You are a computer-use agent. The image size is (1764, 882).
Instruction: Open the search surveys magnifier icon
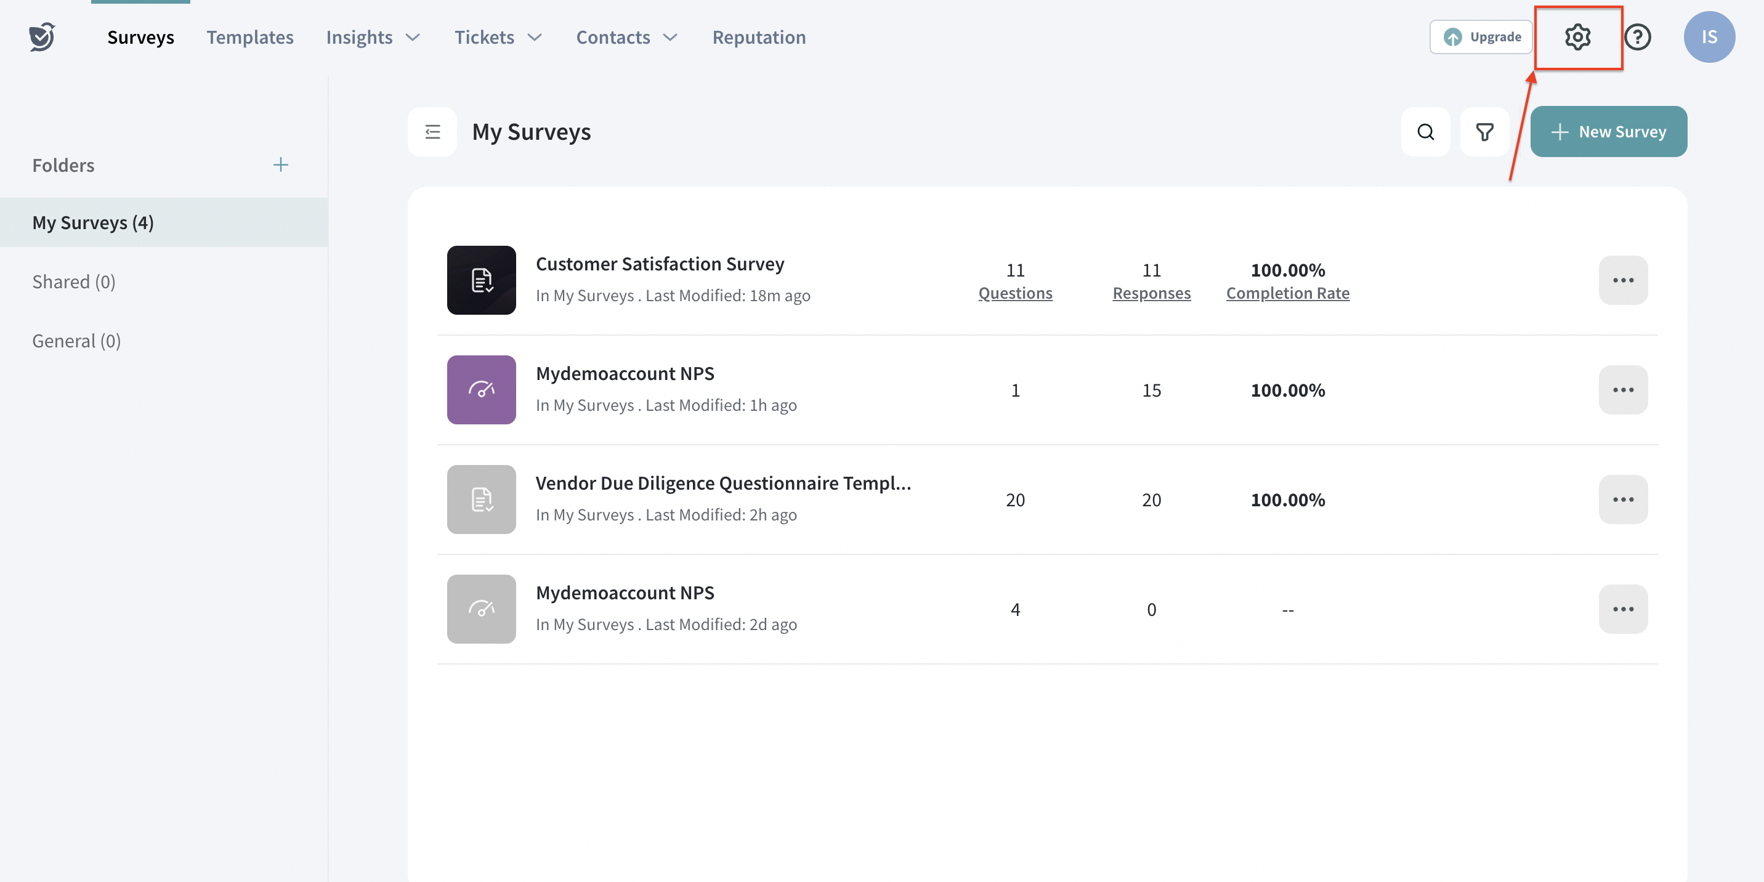click(x=1425, y=131)
